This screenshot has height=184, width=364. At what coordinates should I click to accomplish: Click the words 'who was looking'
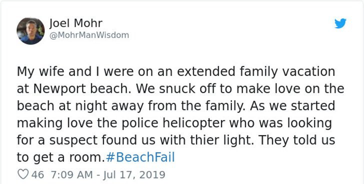tap(280, 123)
